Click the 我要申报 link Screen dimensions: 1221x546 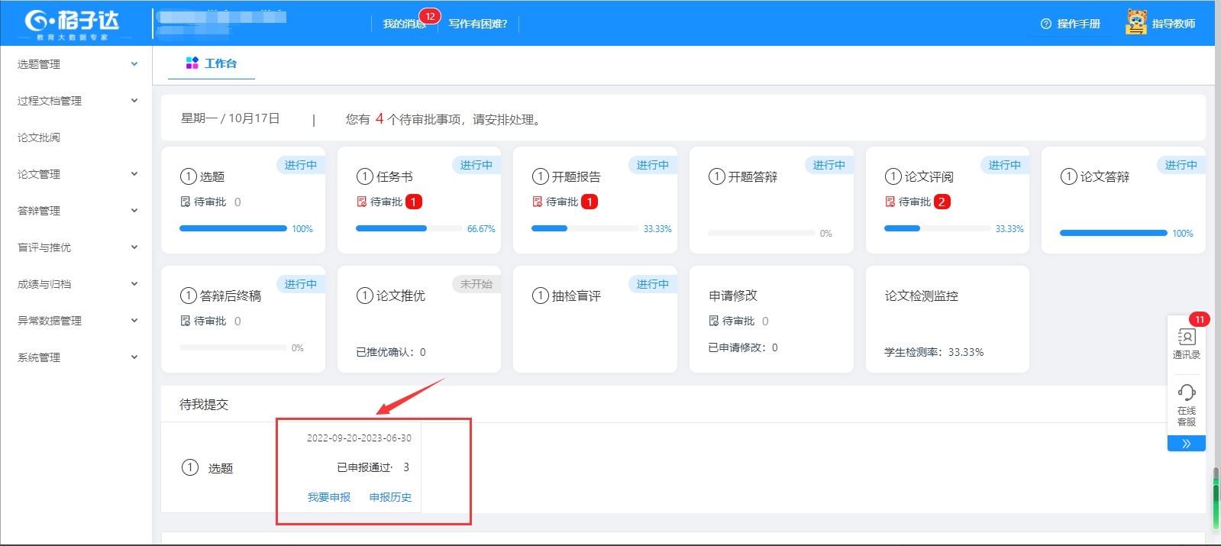(329, 497)
